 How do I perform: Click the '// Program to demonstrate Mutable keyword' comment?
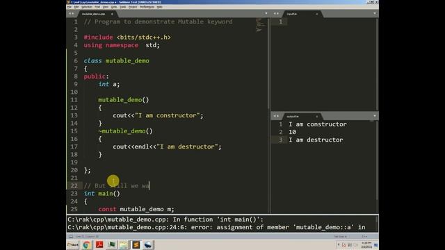point(158,22)
